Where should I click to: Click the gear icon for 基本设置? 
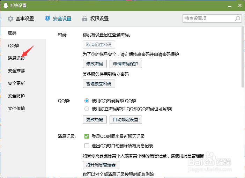10,18
